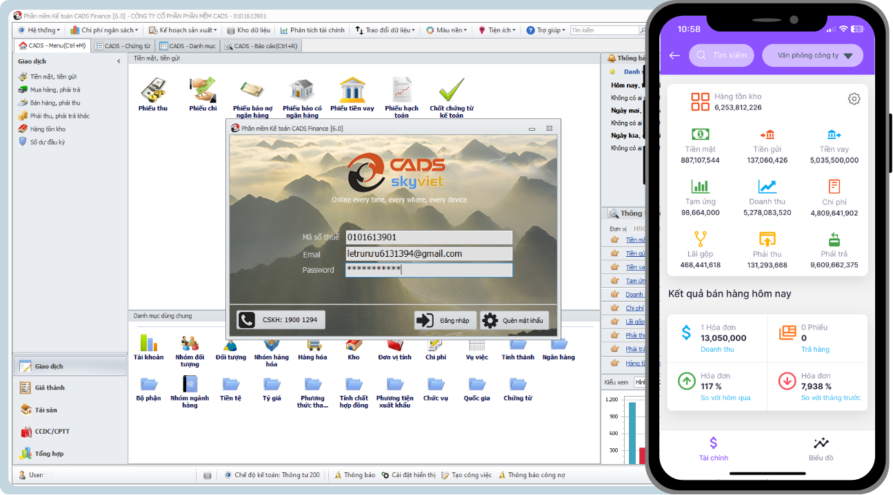The image size is (893, 495).
Task: Tap the Tìm kiếm search box on phone
Action: pyautogui.click(x=721, y=56)
